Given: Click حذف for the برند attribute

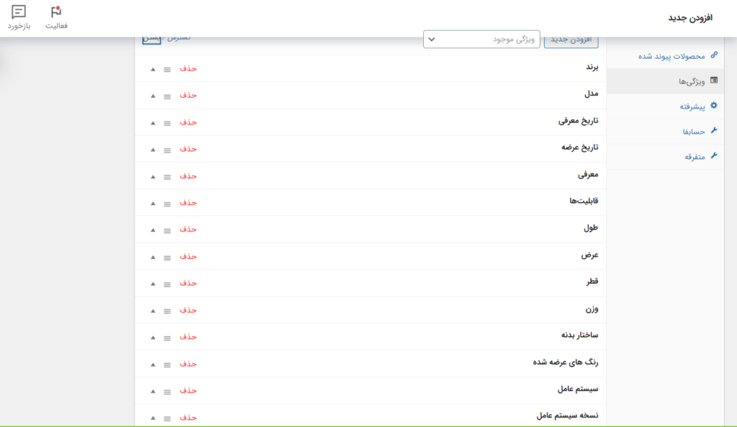Looking at the screenshot, I should [x=188, y=68].
